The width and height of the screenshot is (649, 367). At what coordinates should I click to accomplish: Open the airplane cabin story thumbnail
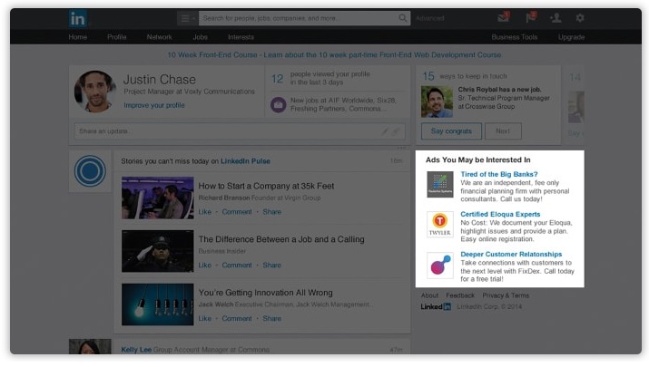pos(158,198)
